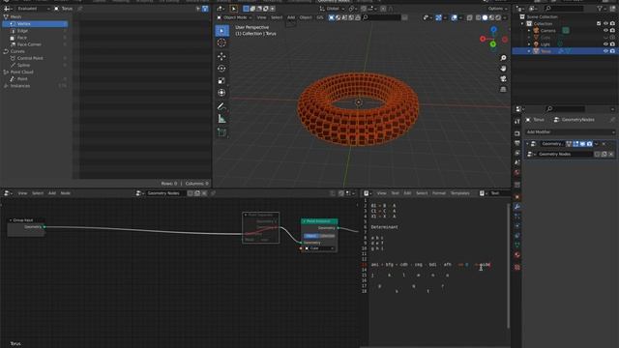Toggle render camera icon for Torus

(x=612, y=51)
